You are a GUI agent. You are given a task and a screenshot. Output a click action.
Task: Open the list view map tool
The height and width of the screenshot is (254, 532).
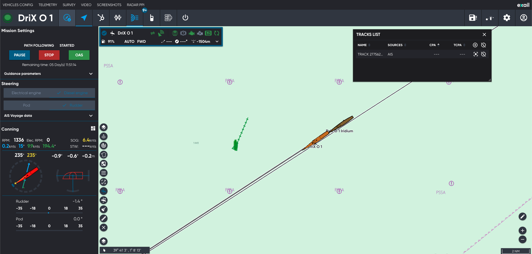(104, 173)
